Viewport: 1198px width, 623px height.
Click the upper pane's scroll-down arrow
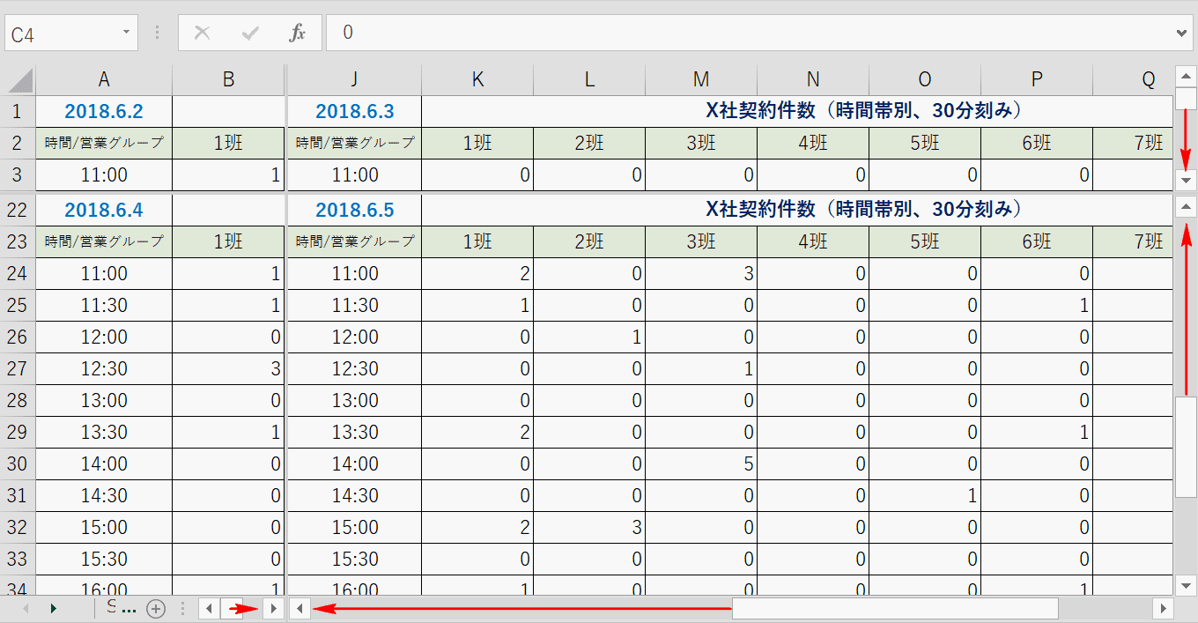click(1186, 180)
